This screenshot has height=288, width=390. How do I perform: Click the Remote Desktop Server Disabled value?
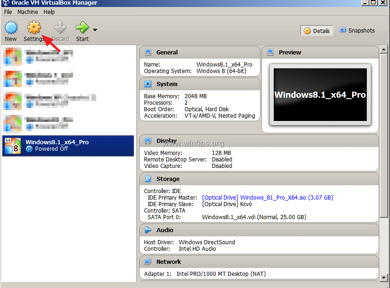pos(222,159)
